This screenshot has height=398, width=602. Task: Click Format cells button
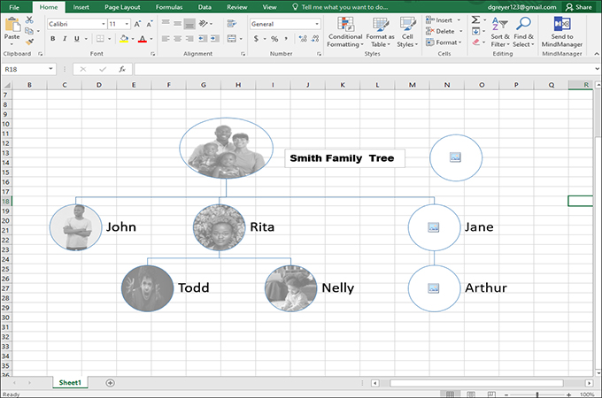[x=444, y=42]
